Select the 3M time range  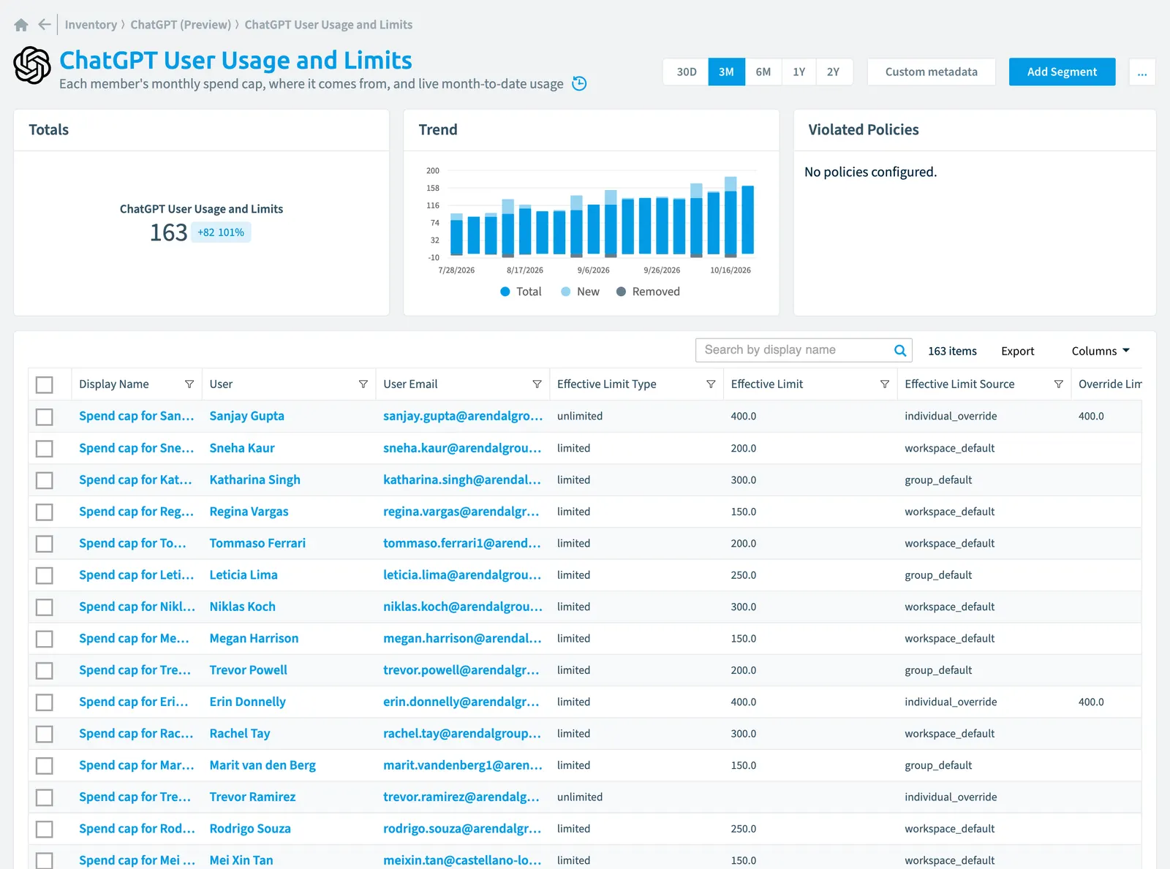point(726,72)
